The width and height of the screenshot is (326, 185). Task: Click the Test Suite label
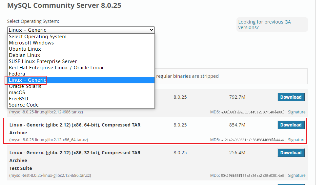click(21, 168)
